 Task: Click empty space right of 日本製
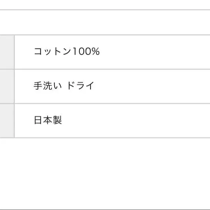pyautogui.click(x=155, y=121)
